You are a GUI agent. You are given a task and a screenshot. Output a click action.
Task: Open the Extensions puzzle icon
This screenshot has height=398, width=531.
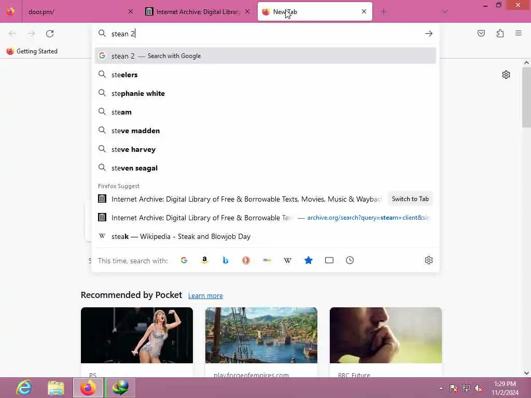pyautogui.click(x=500, y=33)
